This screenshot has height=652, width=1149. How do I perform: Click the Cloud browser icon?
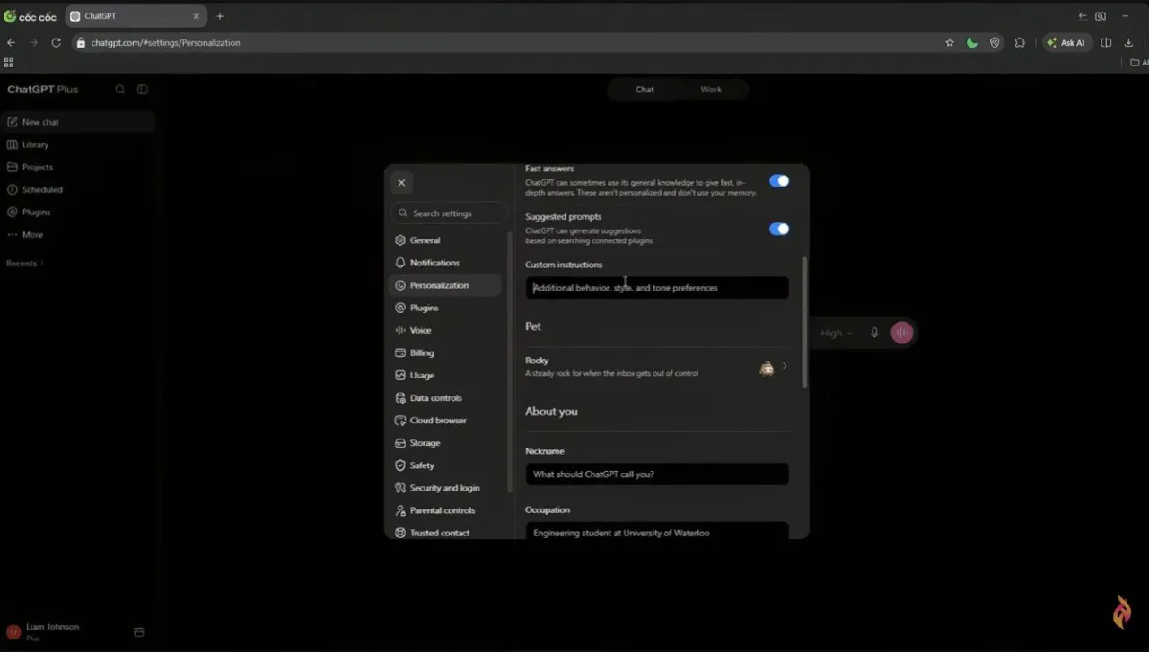(x=400, y=421)
